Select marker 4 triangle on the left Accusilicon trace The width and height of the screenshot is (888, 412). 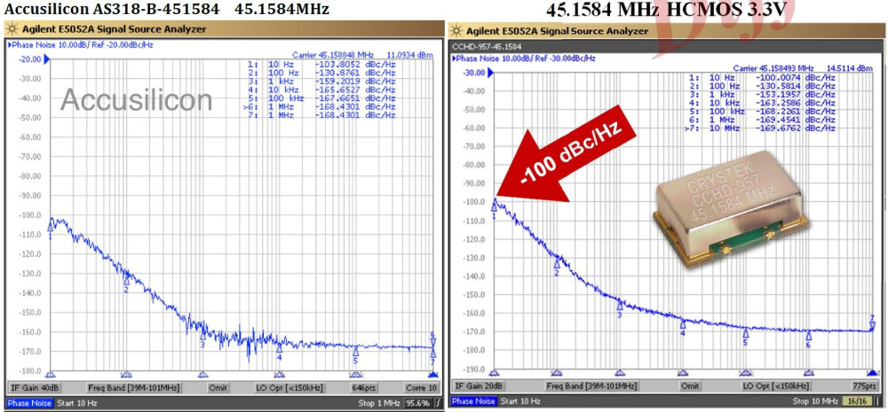[x=279, y=349]
